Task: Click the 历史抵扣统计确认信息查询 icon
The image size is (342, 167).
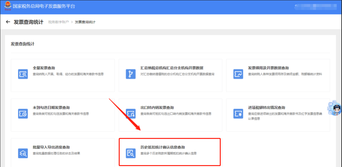Action: (x=130, y=153)
